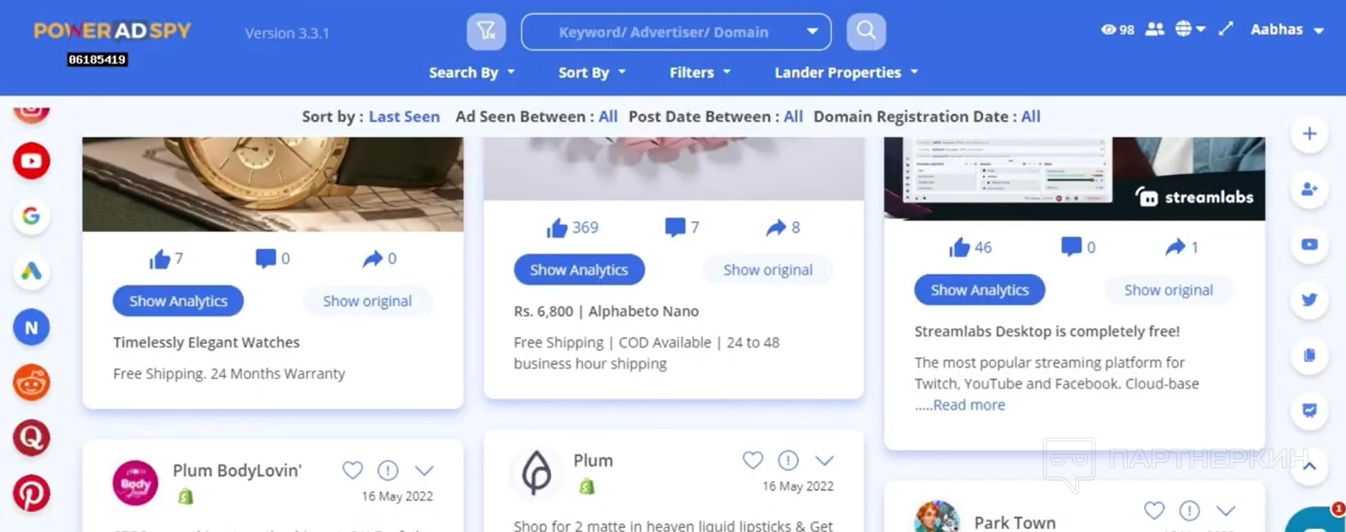Favorite the Plum BodyLovin' ad with heart
Screen dimensions: 1346x532
(x=352, y=470)
